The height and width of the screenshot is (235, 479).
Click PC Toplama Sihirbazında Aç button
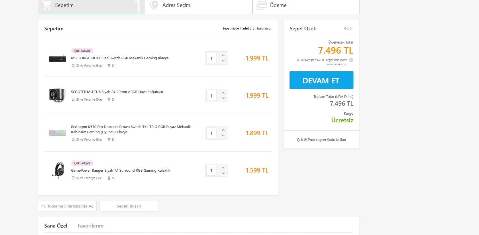tap(67, 206)
